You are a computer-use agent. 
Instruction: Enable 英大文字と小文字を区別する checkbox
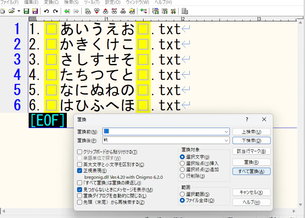[x=79, y=164]
